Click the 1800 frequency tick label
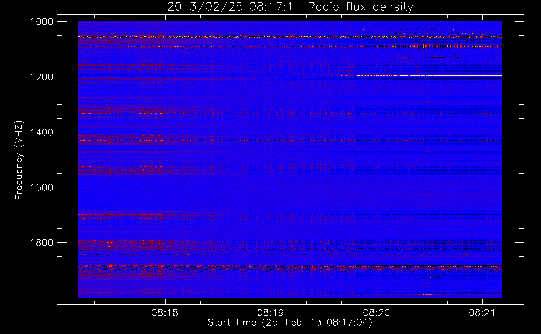 (42, 242)
